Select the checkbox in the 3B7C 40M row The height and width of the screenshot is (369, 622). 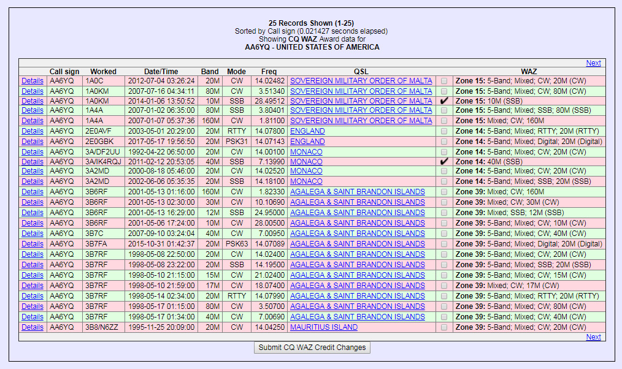click(x=444, y=234)
